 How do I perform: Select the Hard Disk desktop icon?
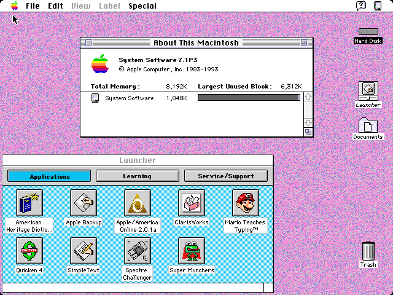click(x=368, y=32)
